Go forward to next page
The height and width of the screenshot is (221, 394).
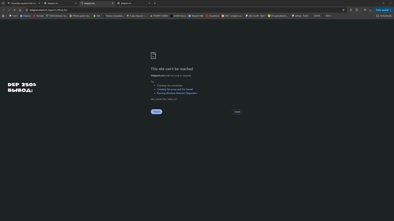(x=9, y=10)
